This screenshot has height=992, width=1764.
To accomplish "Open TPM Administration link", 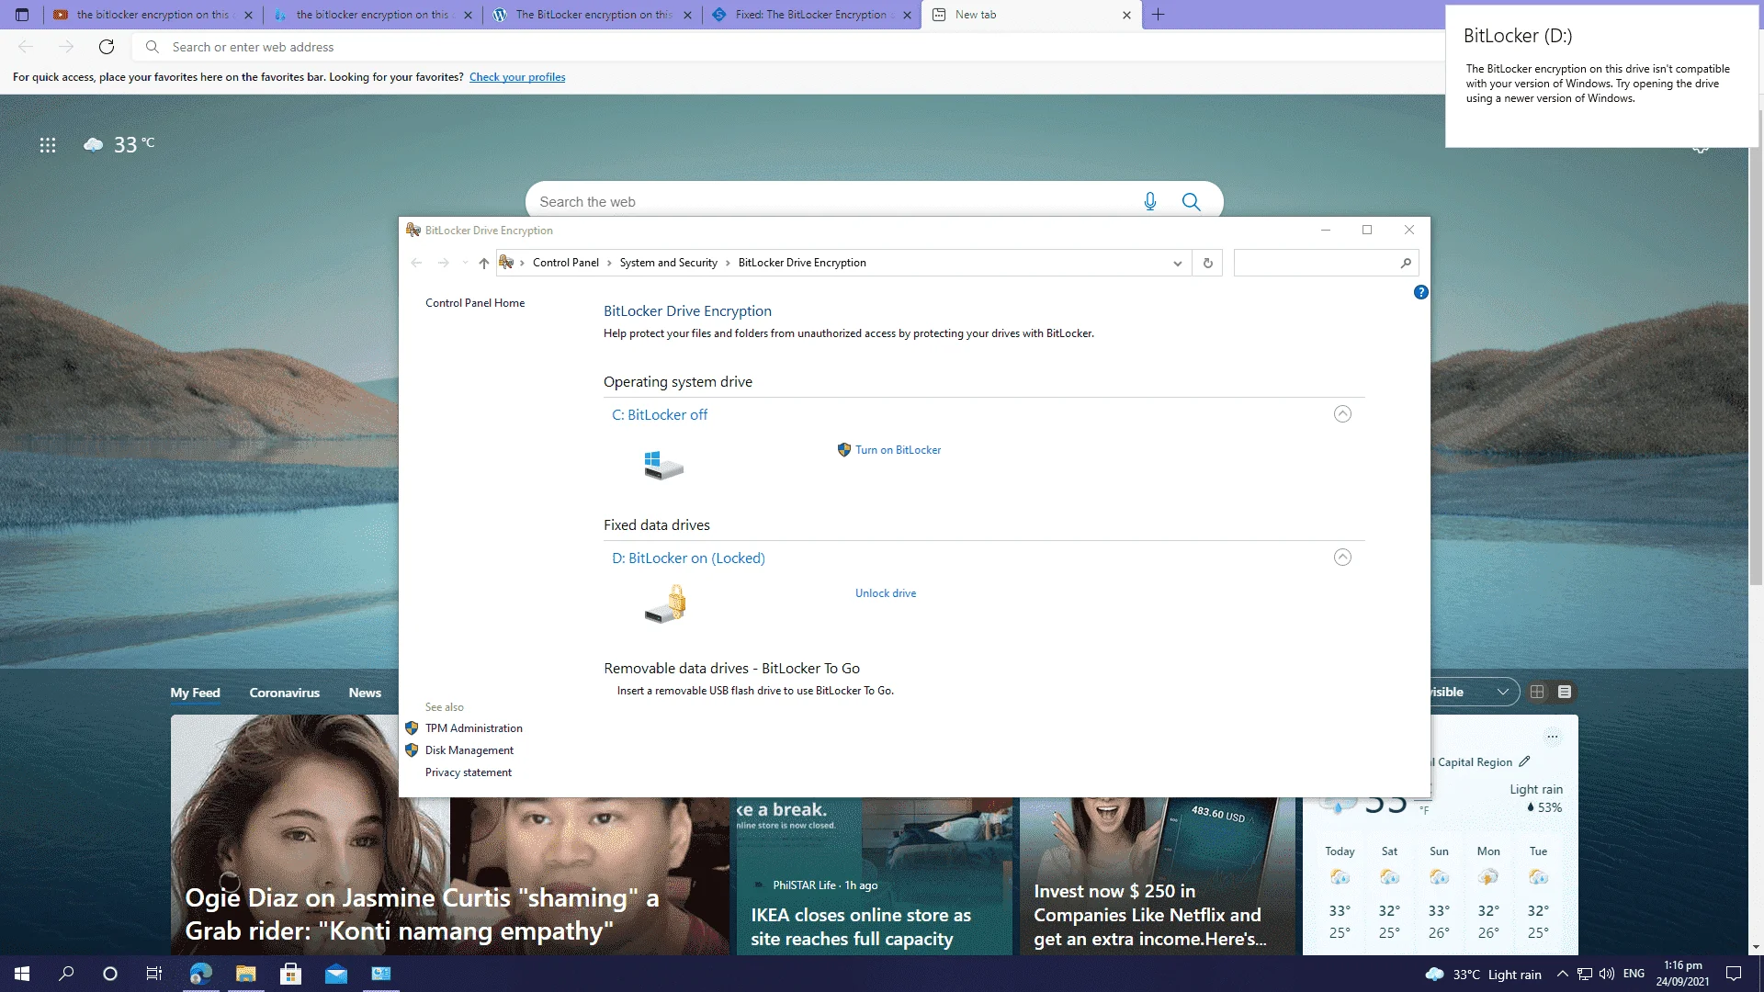I will point(473,728).
